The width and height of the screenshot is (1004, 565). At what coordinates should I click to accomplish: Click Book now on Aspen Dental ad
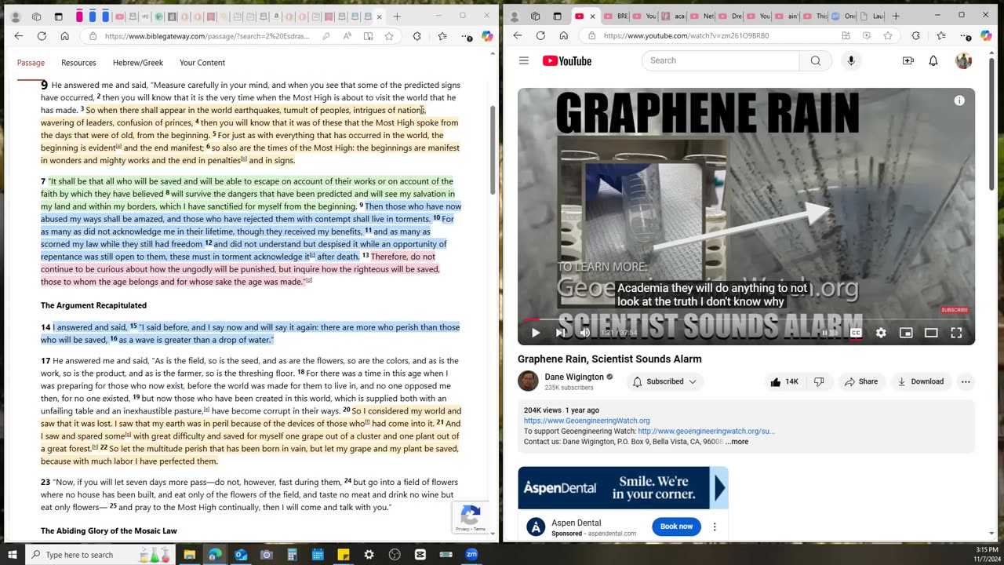676,527
